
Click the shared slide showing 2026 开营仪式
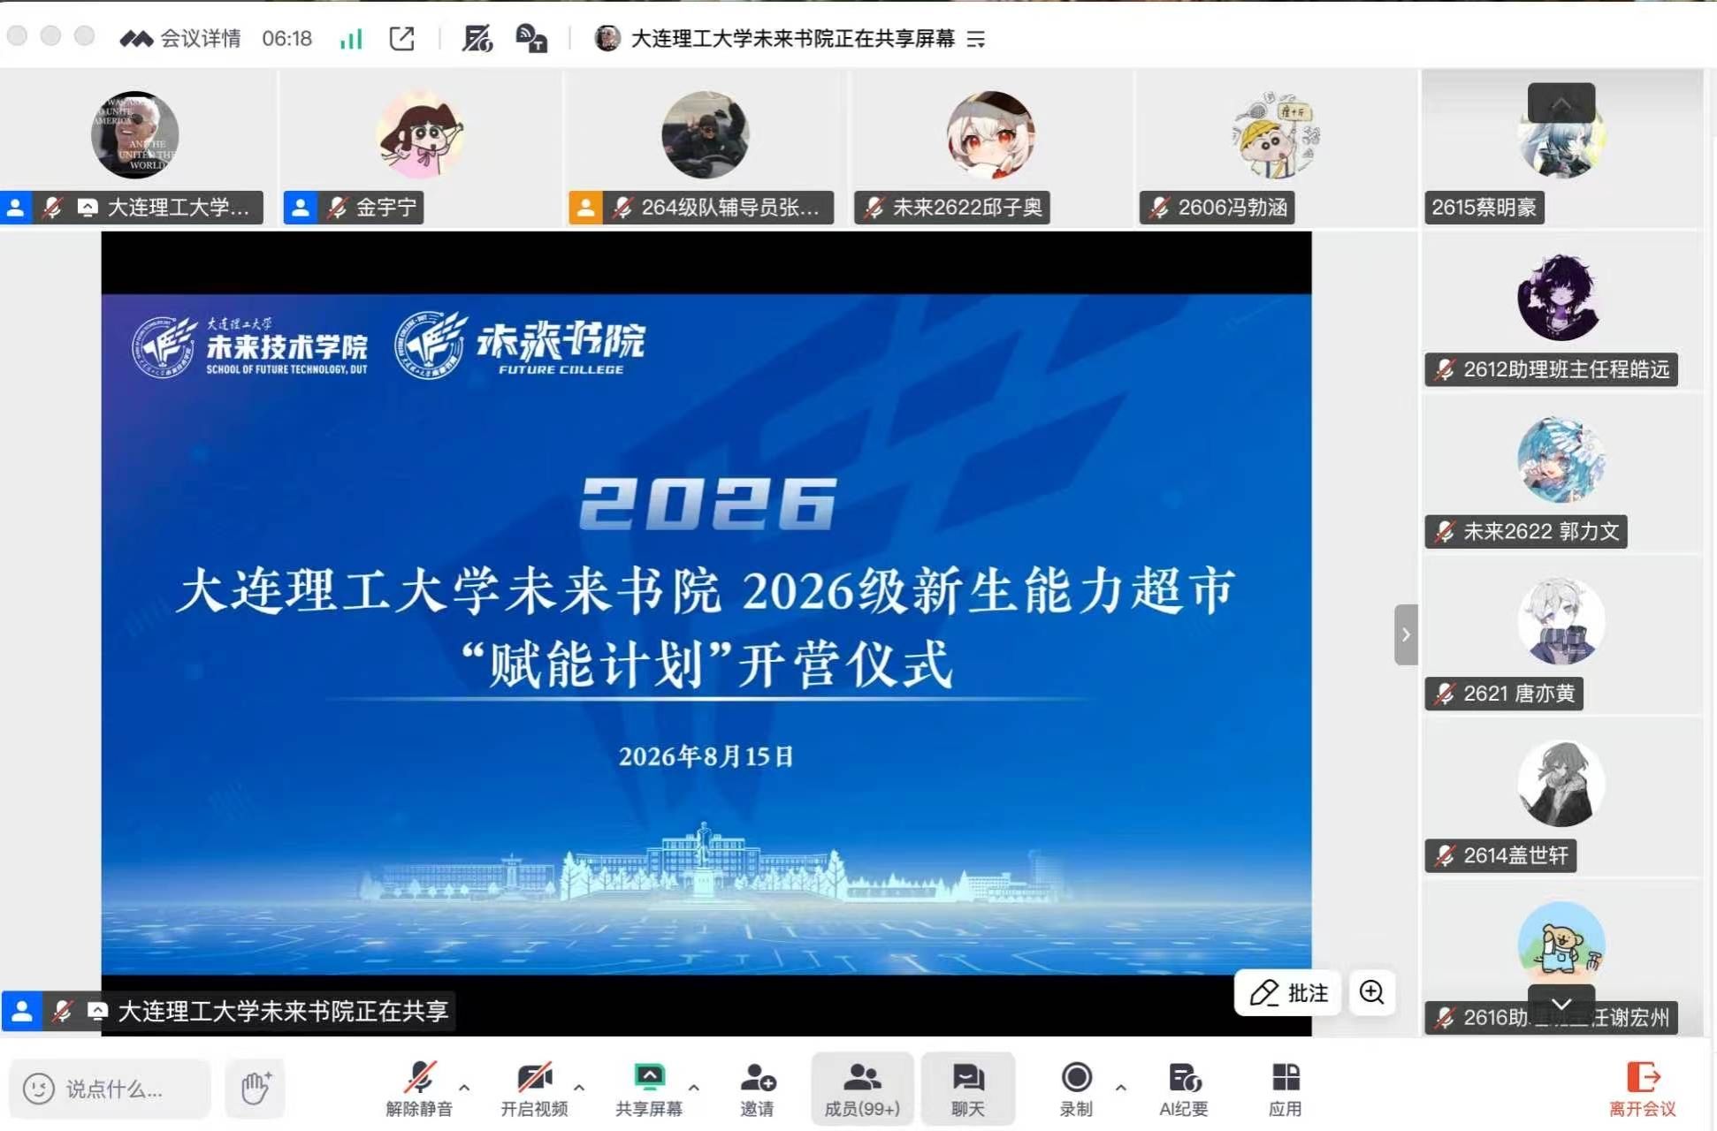tap(706, 634)
